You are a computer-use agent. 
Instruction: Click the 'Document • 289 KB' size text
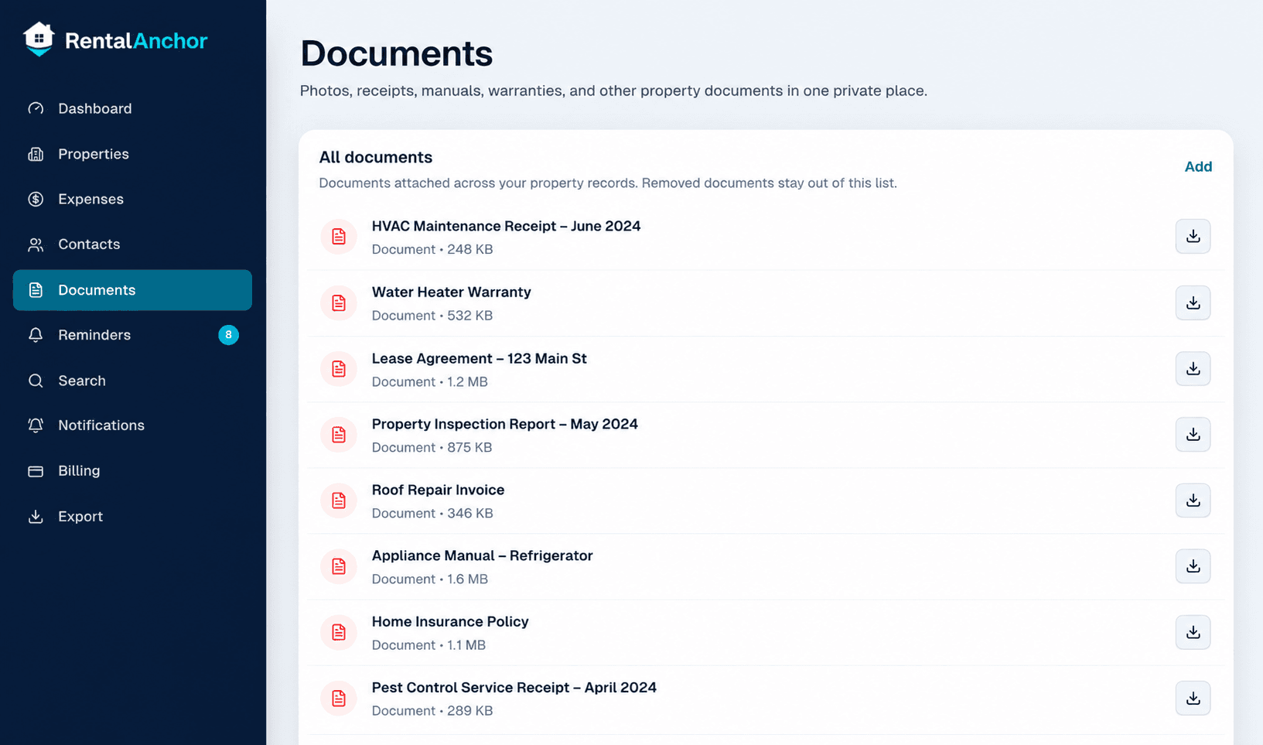432,710
